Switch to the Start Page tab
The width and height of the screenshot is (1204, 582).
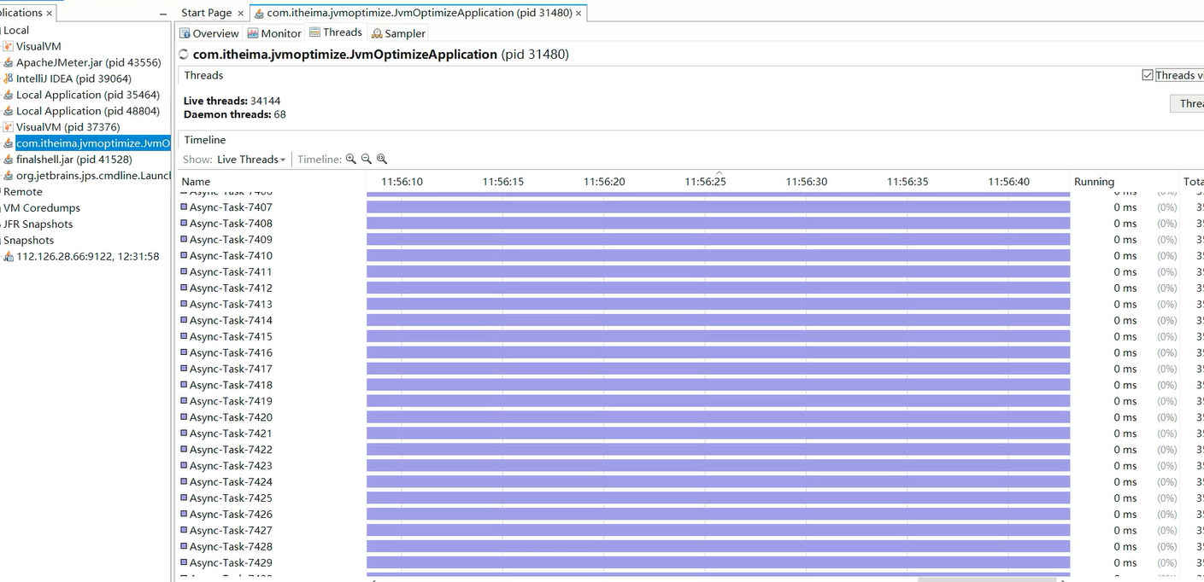206,13
